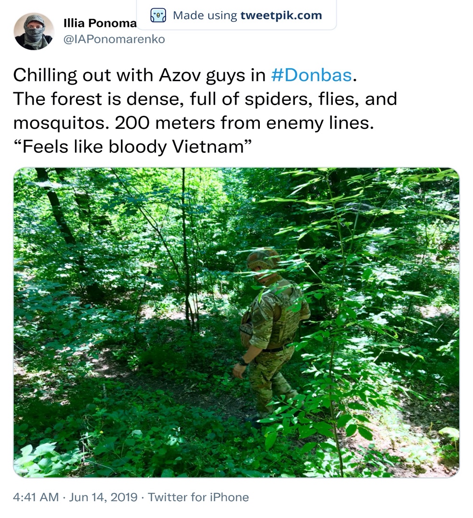
Task: Open the tweetpik.com link in the banner
Action: (281, 15)
